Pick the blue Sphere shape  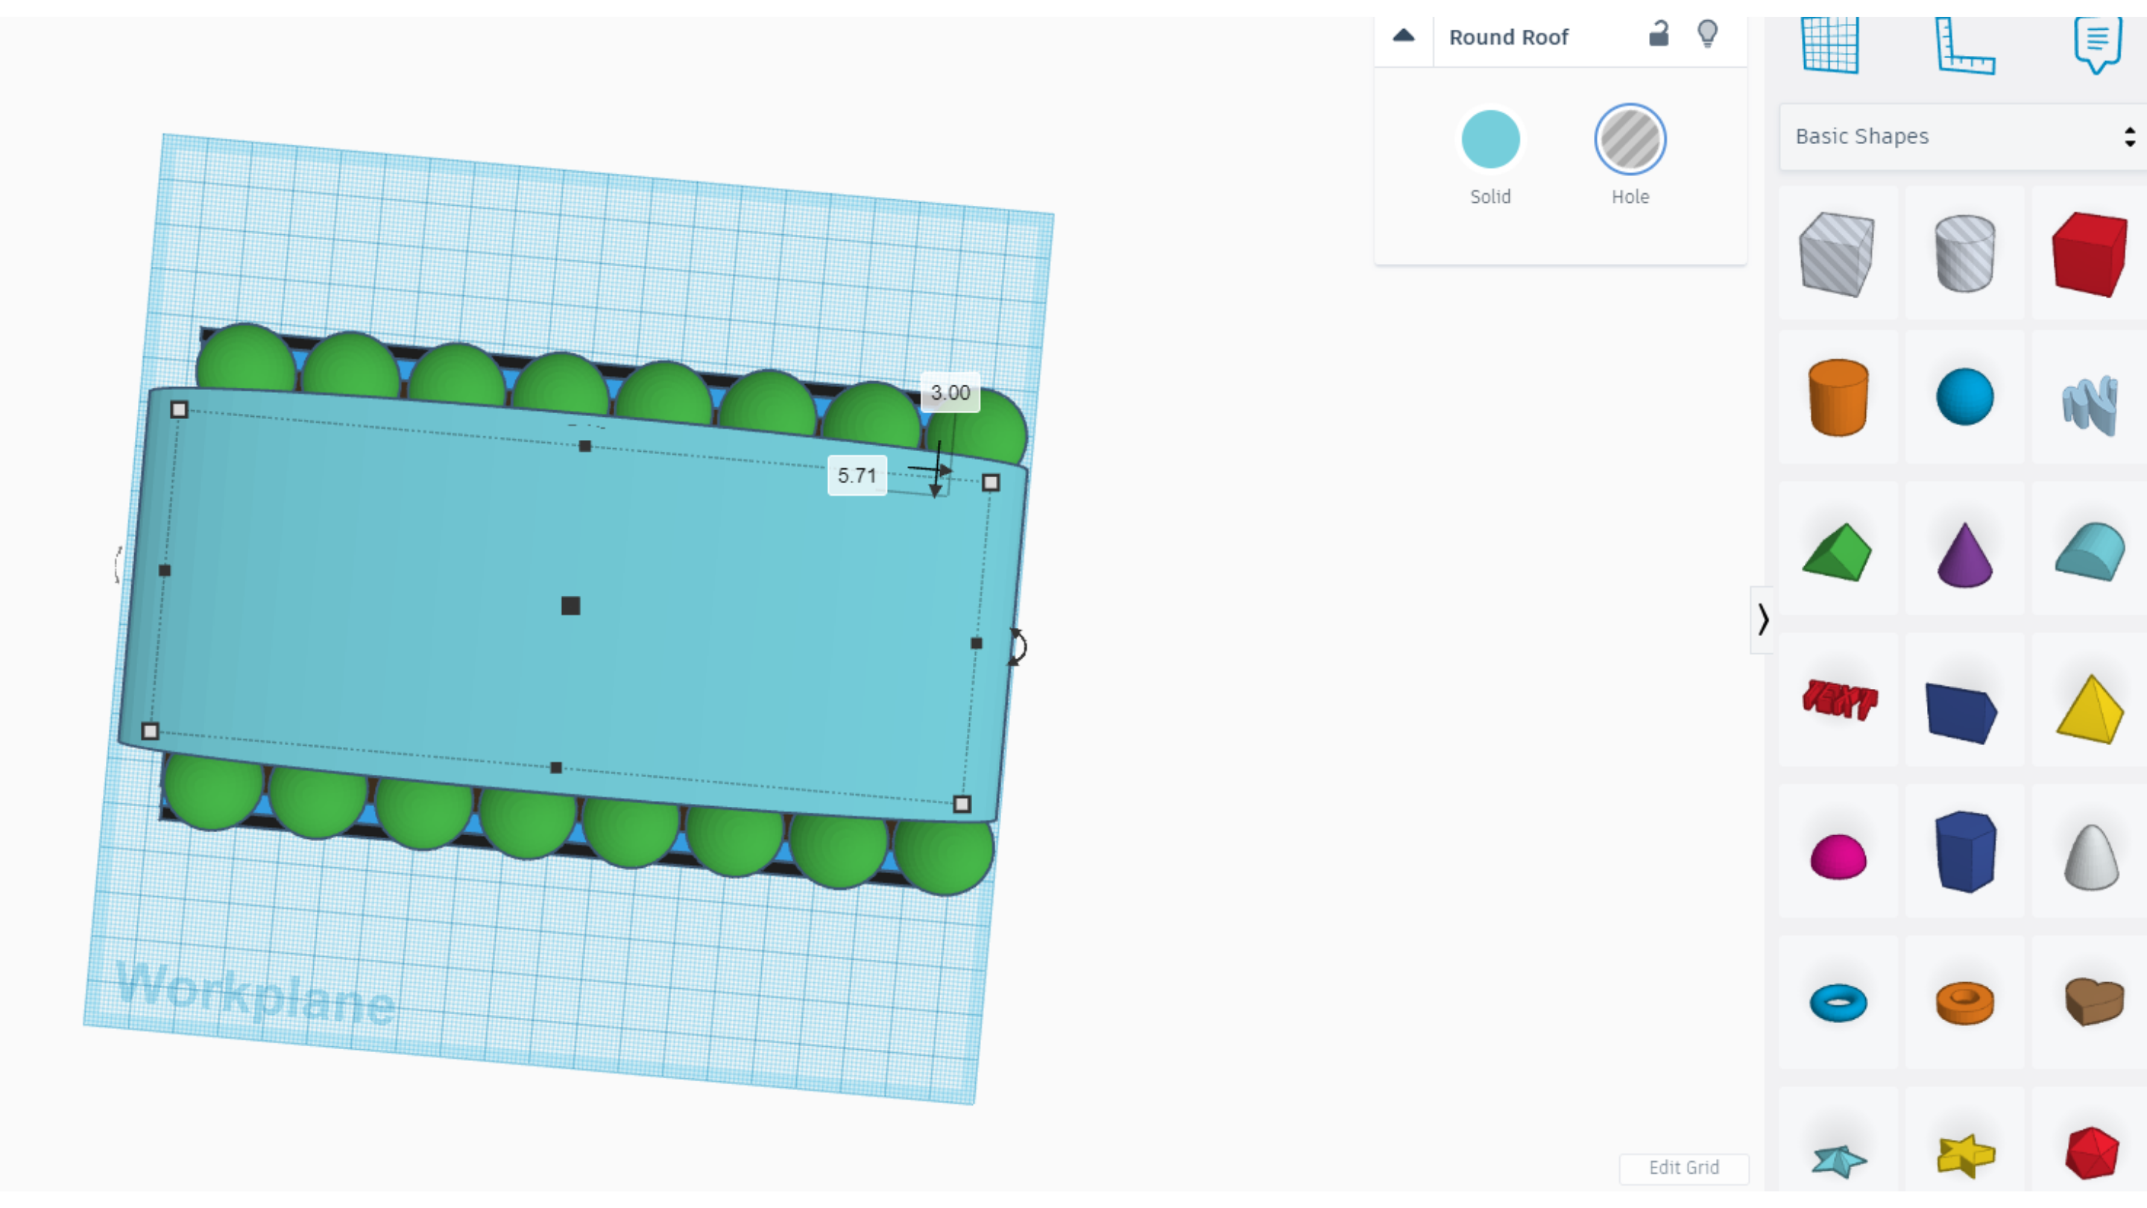tap(1964, 397)
